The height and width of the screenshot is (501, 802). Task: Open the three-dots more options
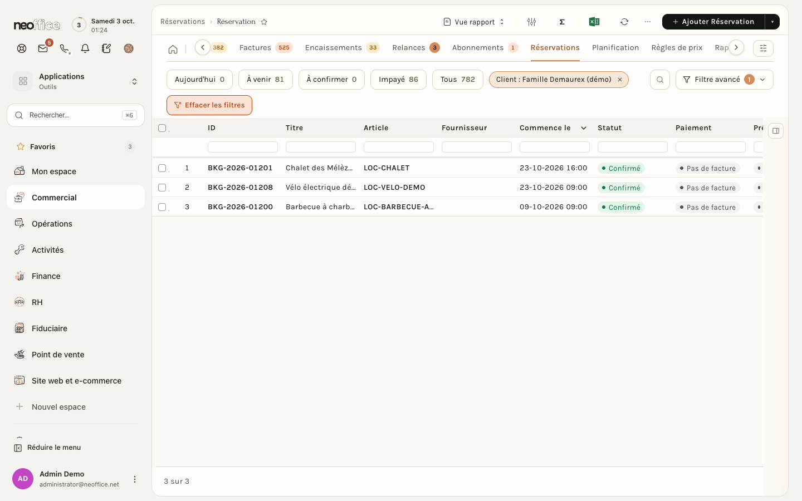click(647, 22)
